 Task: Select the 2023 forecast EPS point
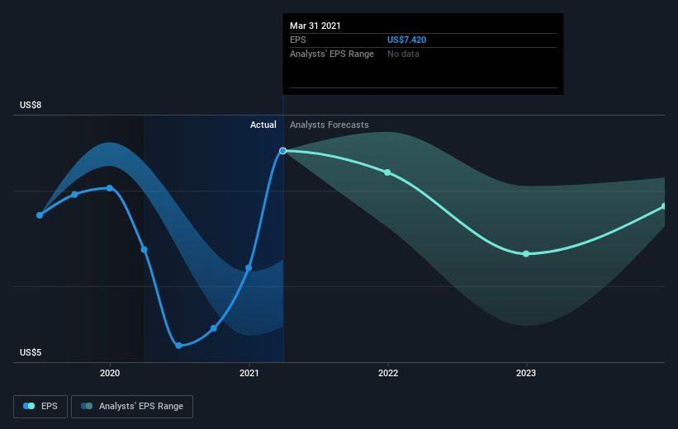tap(526, 254)
